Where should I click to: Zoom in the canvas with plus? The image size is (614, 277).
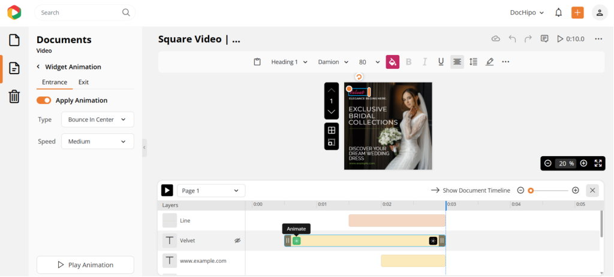click(583, 163)
